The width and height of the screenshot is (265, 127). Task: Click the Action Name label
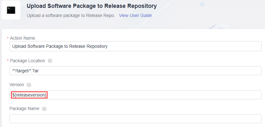point(23,38)
